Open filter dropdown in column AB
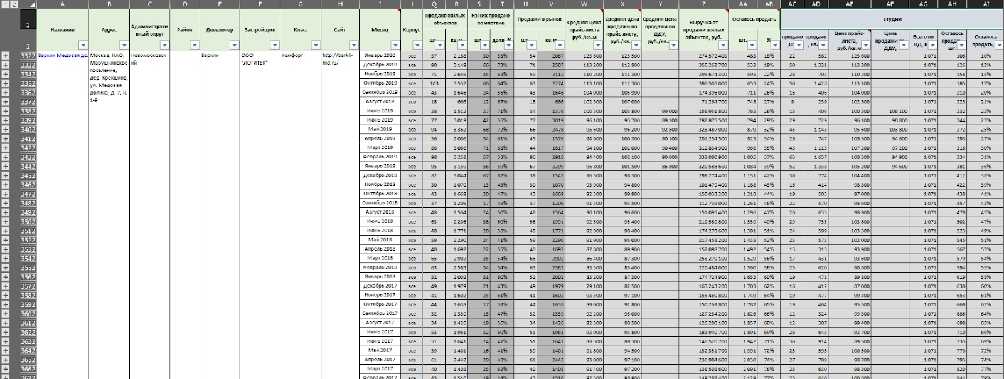 pyautogui.click(x=776, y=46)
